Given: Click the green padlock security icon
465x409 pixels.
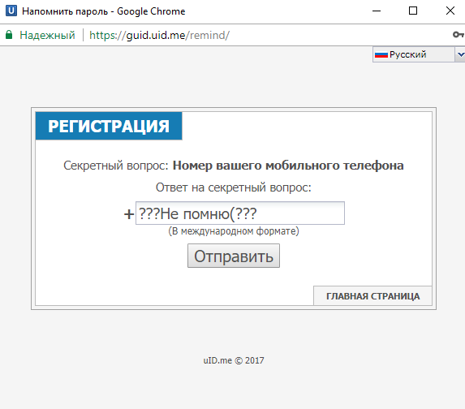Looking at the screenshot, I should [x=9, y=35].
